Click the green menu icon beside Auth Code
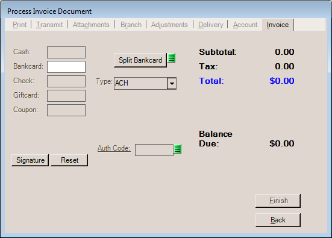 tap(177, 149)
